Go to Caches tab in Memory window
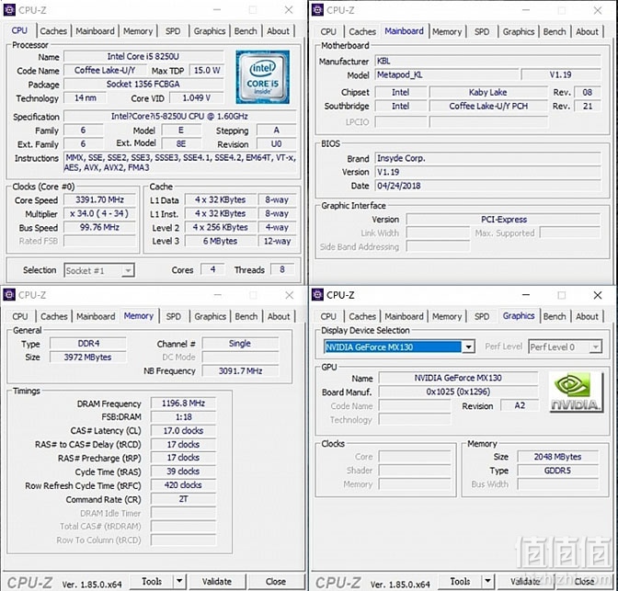This screenshot has width=618, height=591. tap(54, 316)
